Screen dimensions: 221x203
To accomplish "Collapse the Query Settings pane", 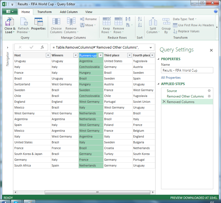I will pos(211,50).
